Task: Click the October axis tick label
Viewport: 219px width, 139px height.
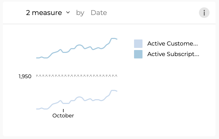Action: click(63, 116)
